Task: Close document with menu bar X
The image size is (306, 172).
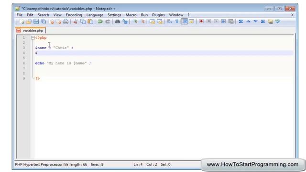Action: pos(292,15)
